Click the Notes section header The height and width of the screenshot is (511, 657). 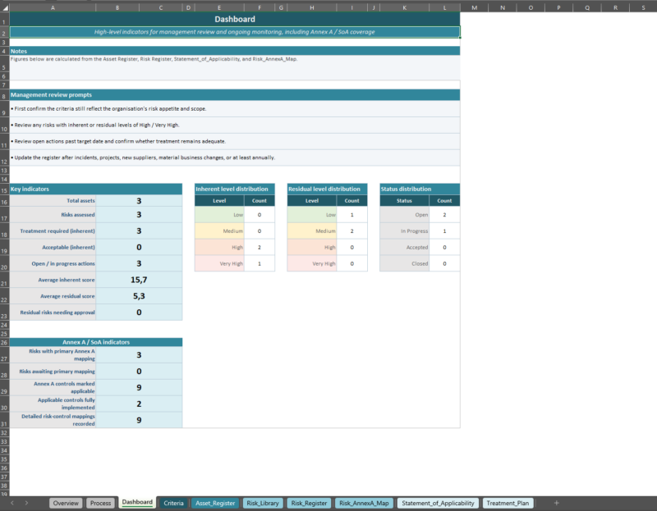235,51
